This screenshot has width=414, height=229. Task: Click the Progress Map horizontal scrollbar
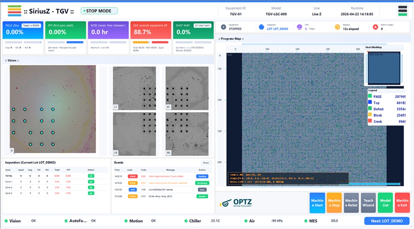pos(370,184)
